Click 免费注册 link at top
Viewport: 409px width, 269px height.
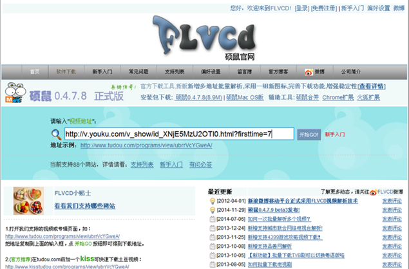point(324,8)
